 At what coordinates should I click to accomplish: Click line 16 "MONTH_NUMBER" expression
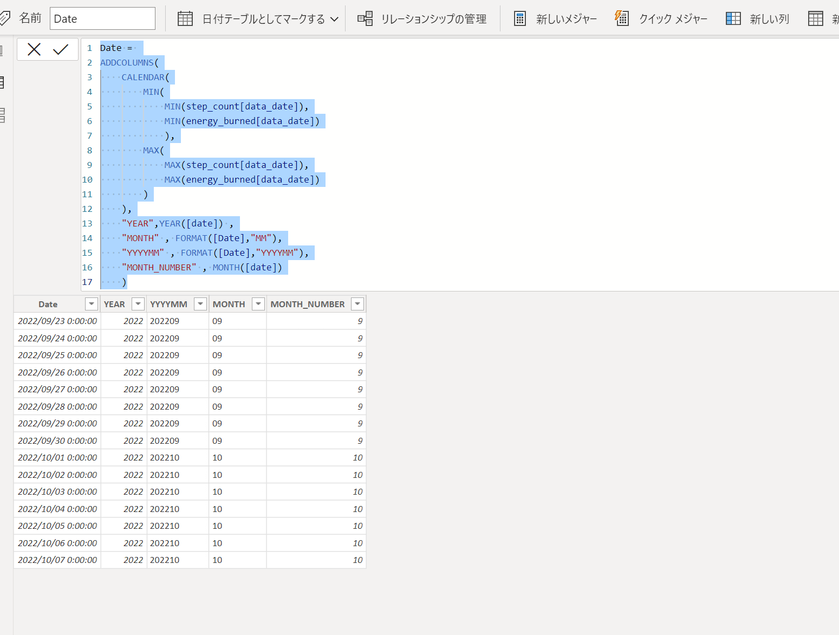click(201, 267)
